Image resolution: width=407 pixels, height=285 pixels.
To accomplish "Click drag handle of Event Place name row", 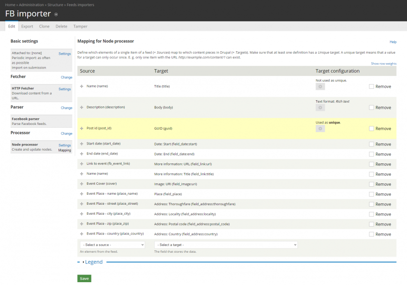I will tap(81, 194).
